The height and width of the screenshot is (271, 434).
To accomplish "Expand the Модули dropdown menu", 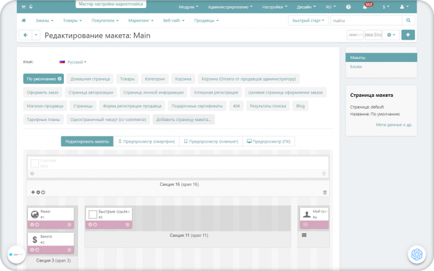I will pos(188,7).
